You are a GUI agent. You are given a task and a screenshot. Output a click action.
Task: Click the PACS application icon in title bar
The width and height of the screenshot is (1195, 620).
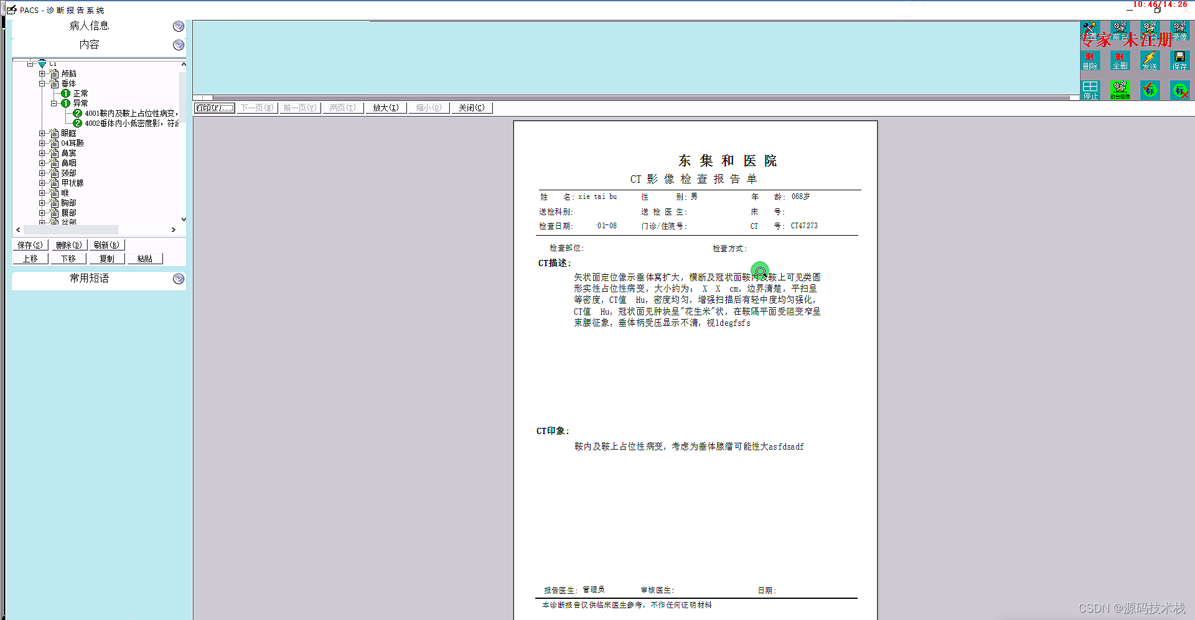click(x=11, y=10)
